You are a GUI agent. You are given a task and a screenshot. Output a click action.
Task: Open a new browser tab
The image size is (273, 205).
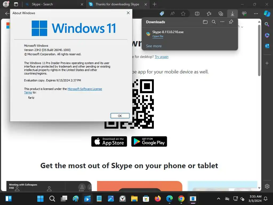pos(154,4)
